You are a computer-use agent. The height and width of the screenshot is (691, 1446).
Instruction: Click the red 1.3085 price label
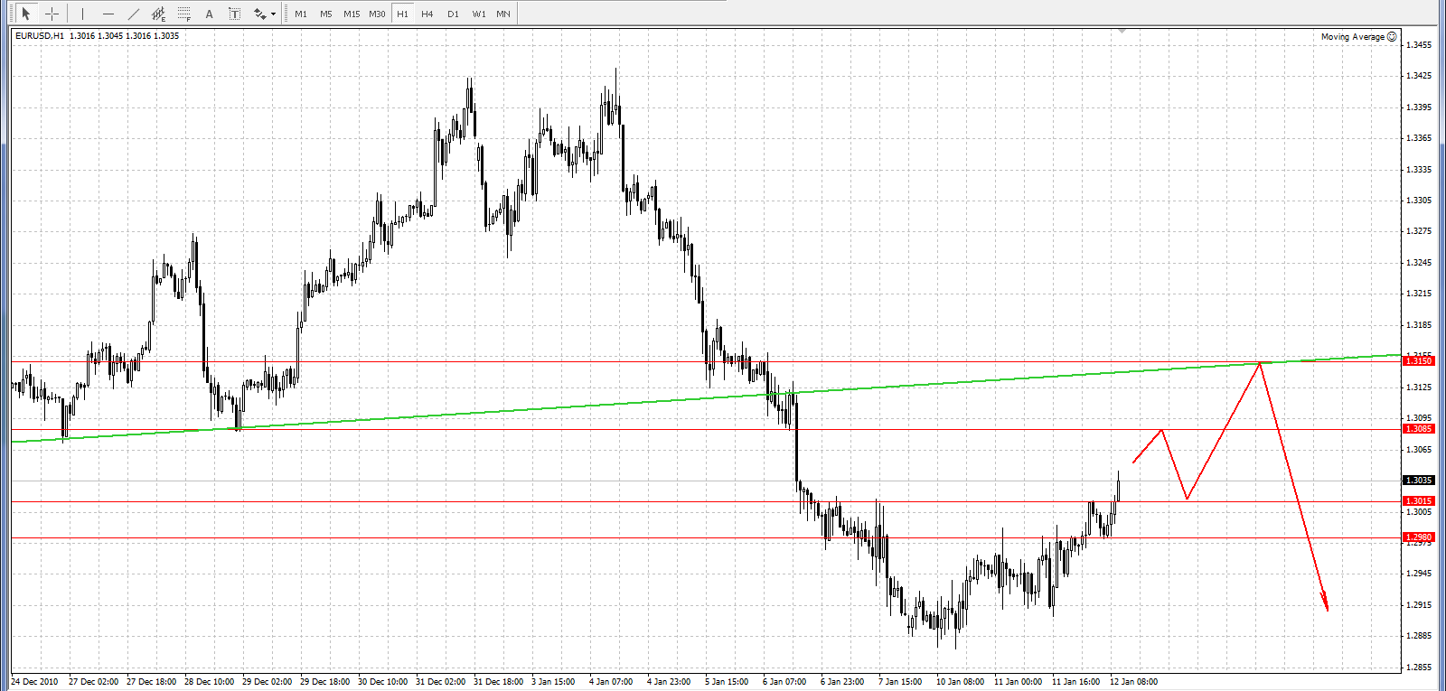1418,429
